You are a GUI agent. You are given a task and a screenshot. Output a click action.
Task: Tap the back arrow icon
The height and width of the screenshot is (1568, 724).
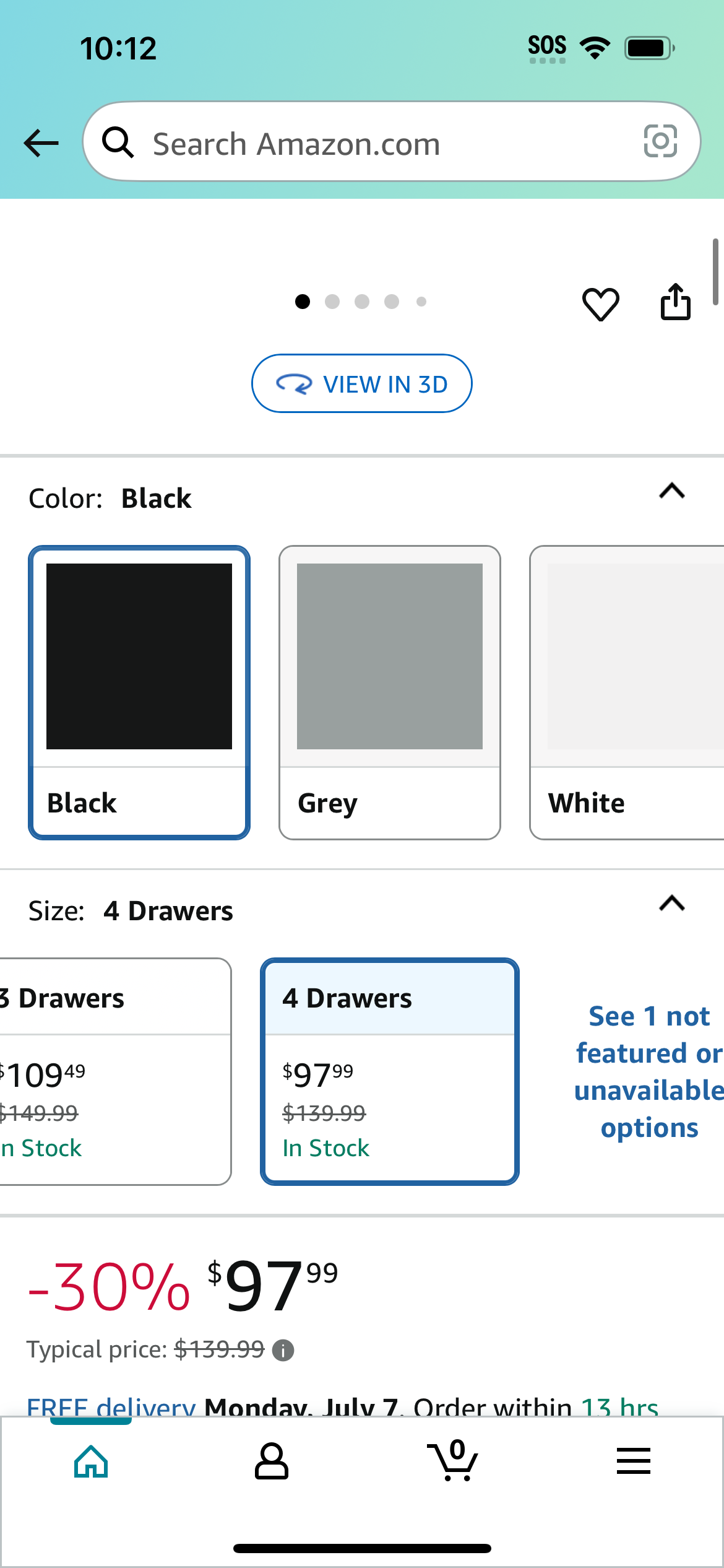pyautogui.click(x=41, y=143)
